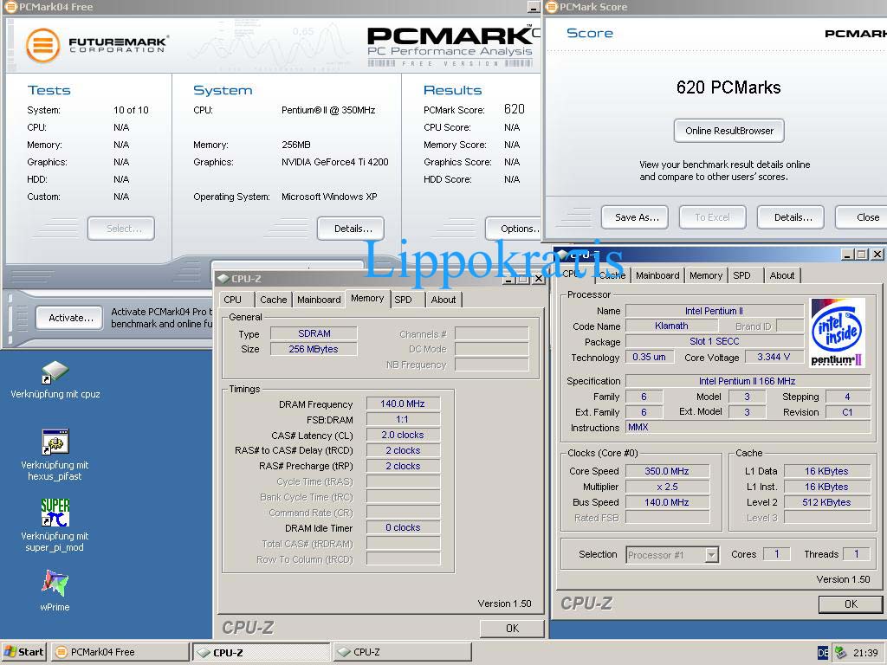Image resolution: width=887 pixels, height=665 pixels.
Task: Click the inactive CPU-Z taskbar button
Action: coord(402,652)
